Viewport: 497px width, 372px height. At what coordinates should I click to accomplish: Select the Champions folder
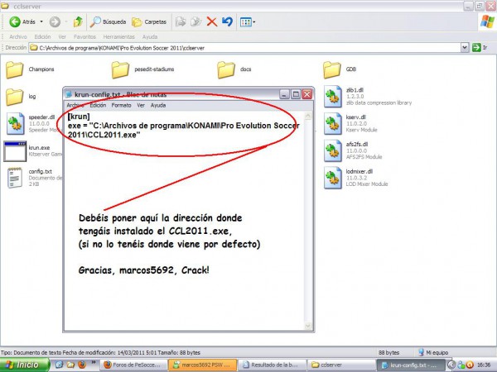(x=30, y=69)
